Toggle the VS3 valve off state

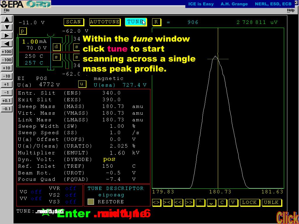tap(71, 202)
